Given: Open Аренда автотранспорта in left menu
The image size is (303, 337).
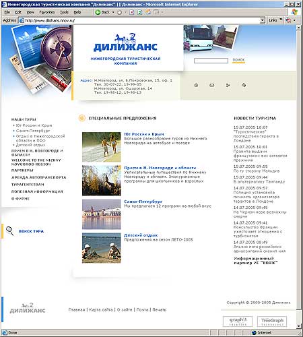Looking at the screenshot, I should [38, 177].
